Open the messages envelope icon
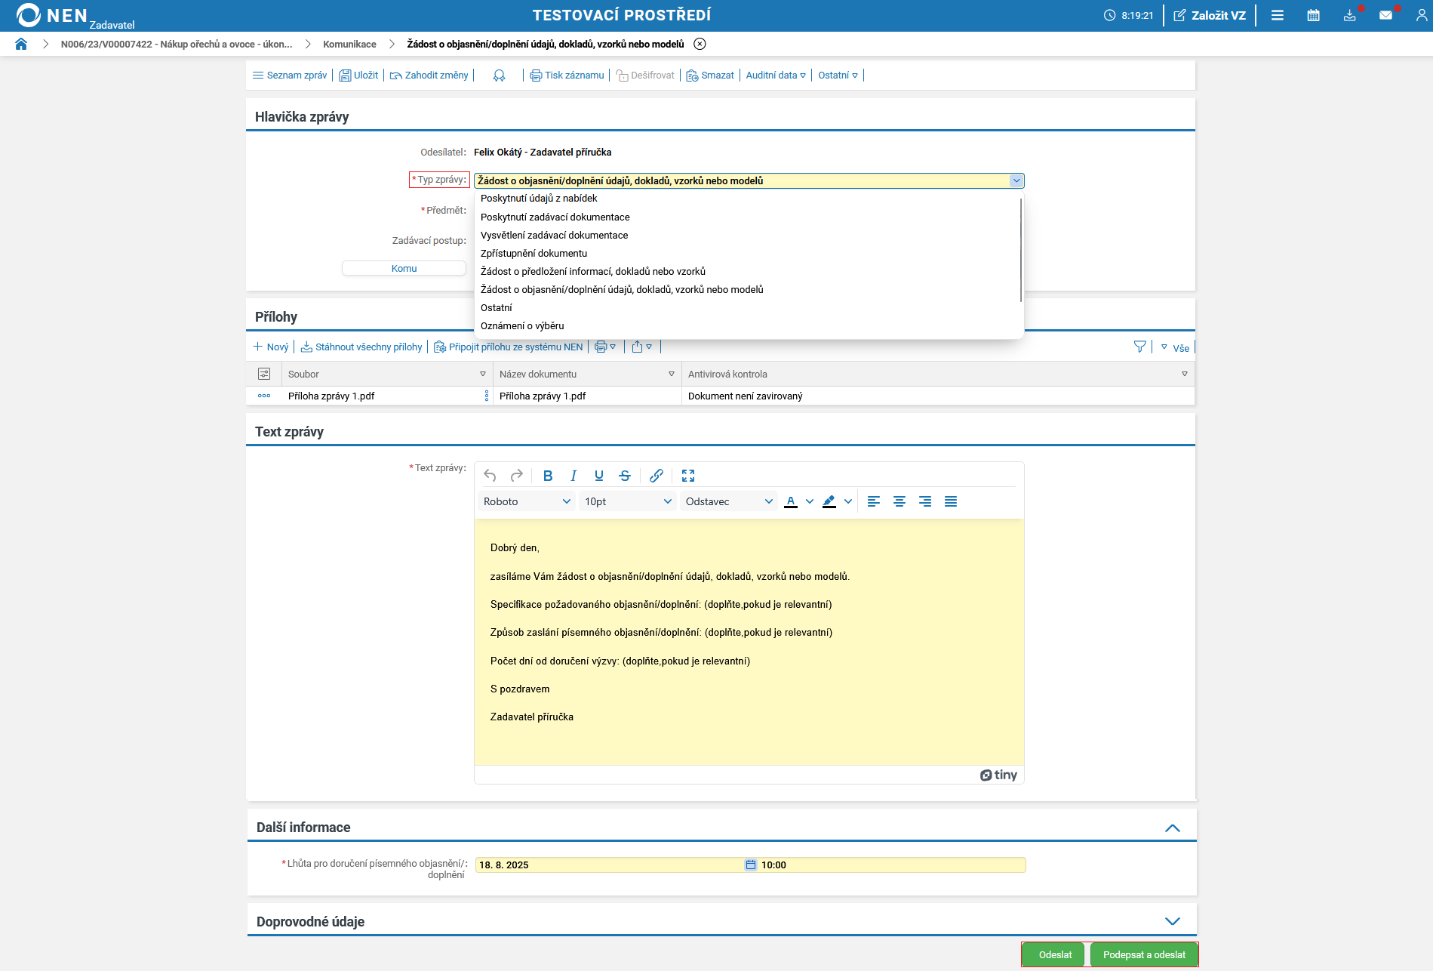This screenshot has height=971, width=1433. point(1386,15)
